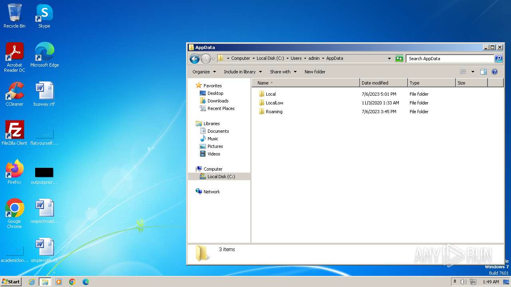
Task: Click the New folder button
Action: [315, 72]
